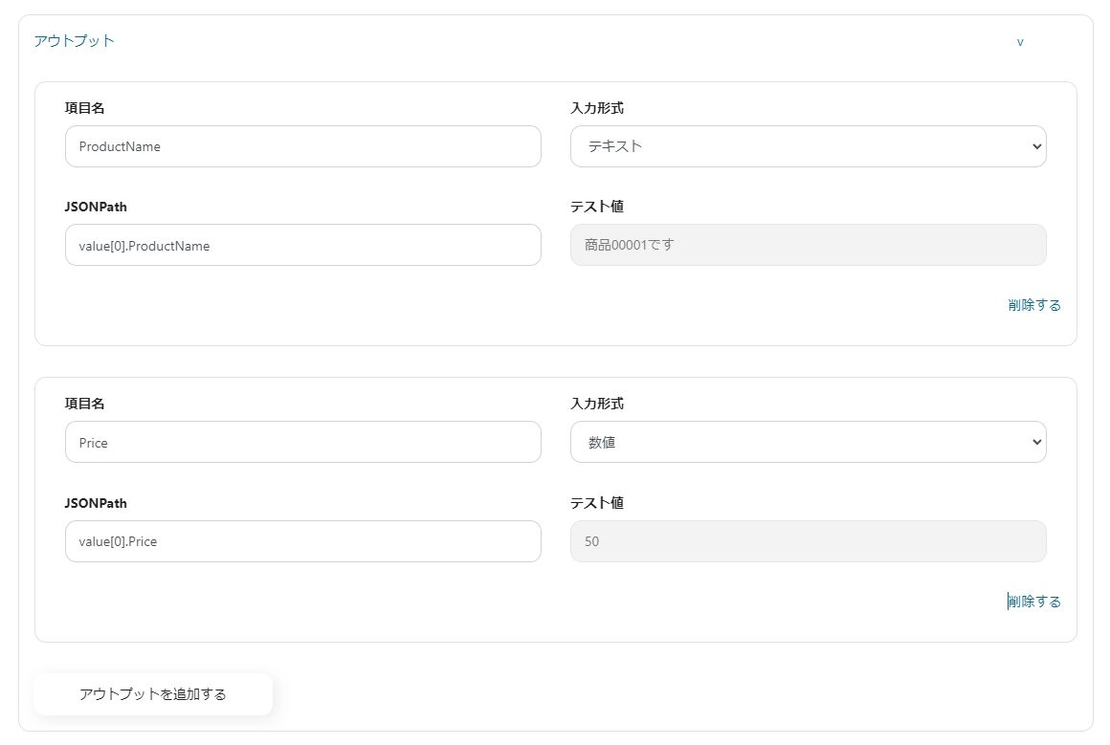This screenshot has width=1110, height=745.
Task: Delete the ProductName output via 削除する
Action: [1034, 305]
